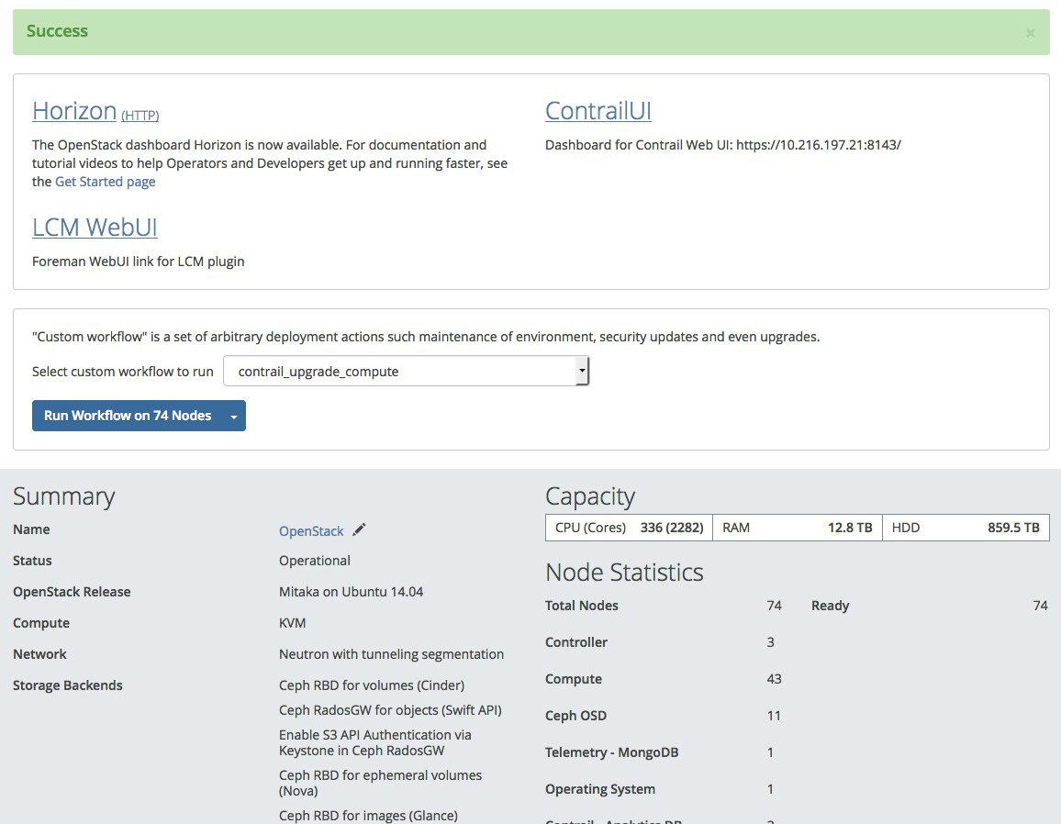Open the ContrailUI link
The width and height of the screenshot is (1061, 824).
click(x=598, y=111)
